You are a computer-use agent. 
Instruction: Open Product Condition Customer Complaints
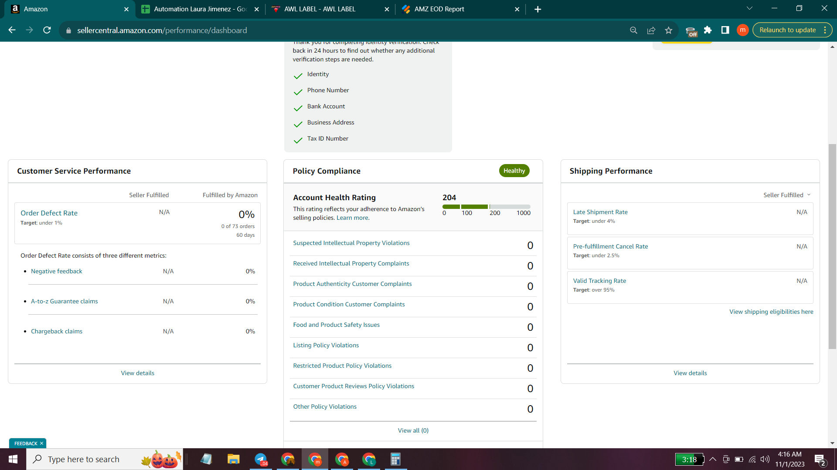pos(349,304)
